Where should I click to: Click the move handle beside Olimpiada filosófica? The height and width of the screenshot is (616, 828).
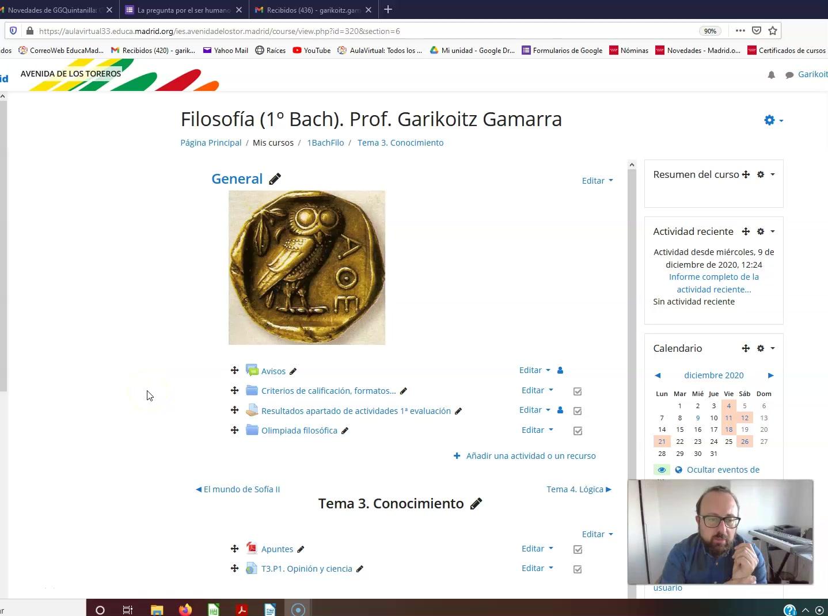pos(234,430)
